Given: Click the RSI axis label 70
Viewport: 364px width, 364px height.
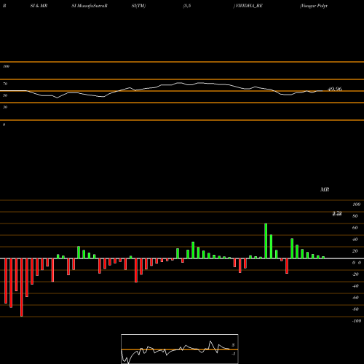Looking at the screenshot, I should pos(5,84).
